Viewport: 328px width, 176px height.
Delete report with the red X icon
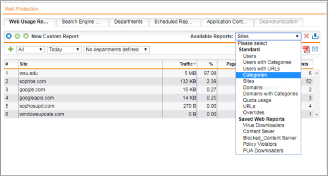pos(307,37)
